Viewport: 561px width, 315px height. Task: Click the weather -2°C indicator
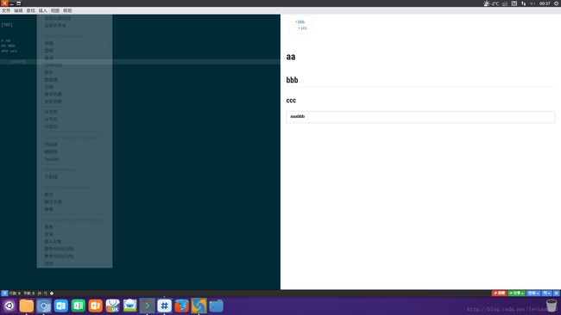(x=491, y=3)
